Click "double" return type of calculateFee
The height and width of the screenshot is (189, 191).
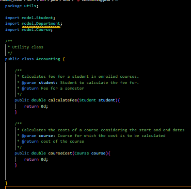point(39,100)
